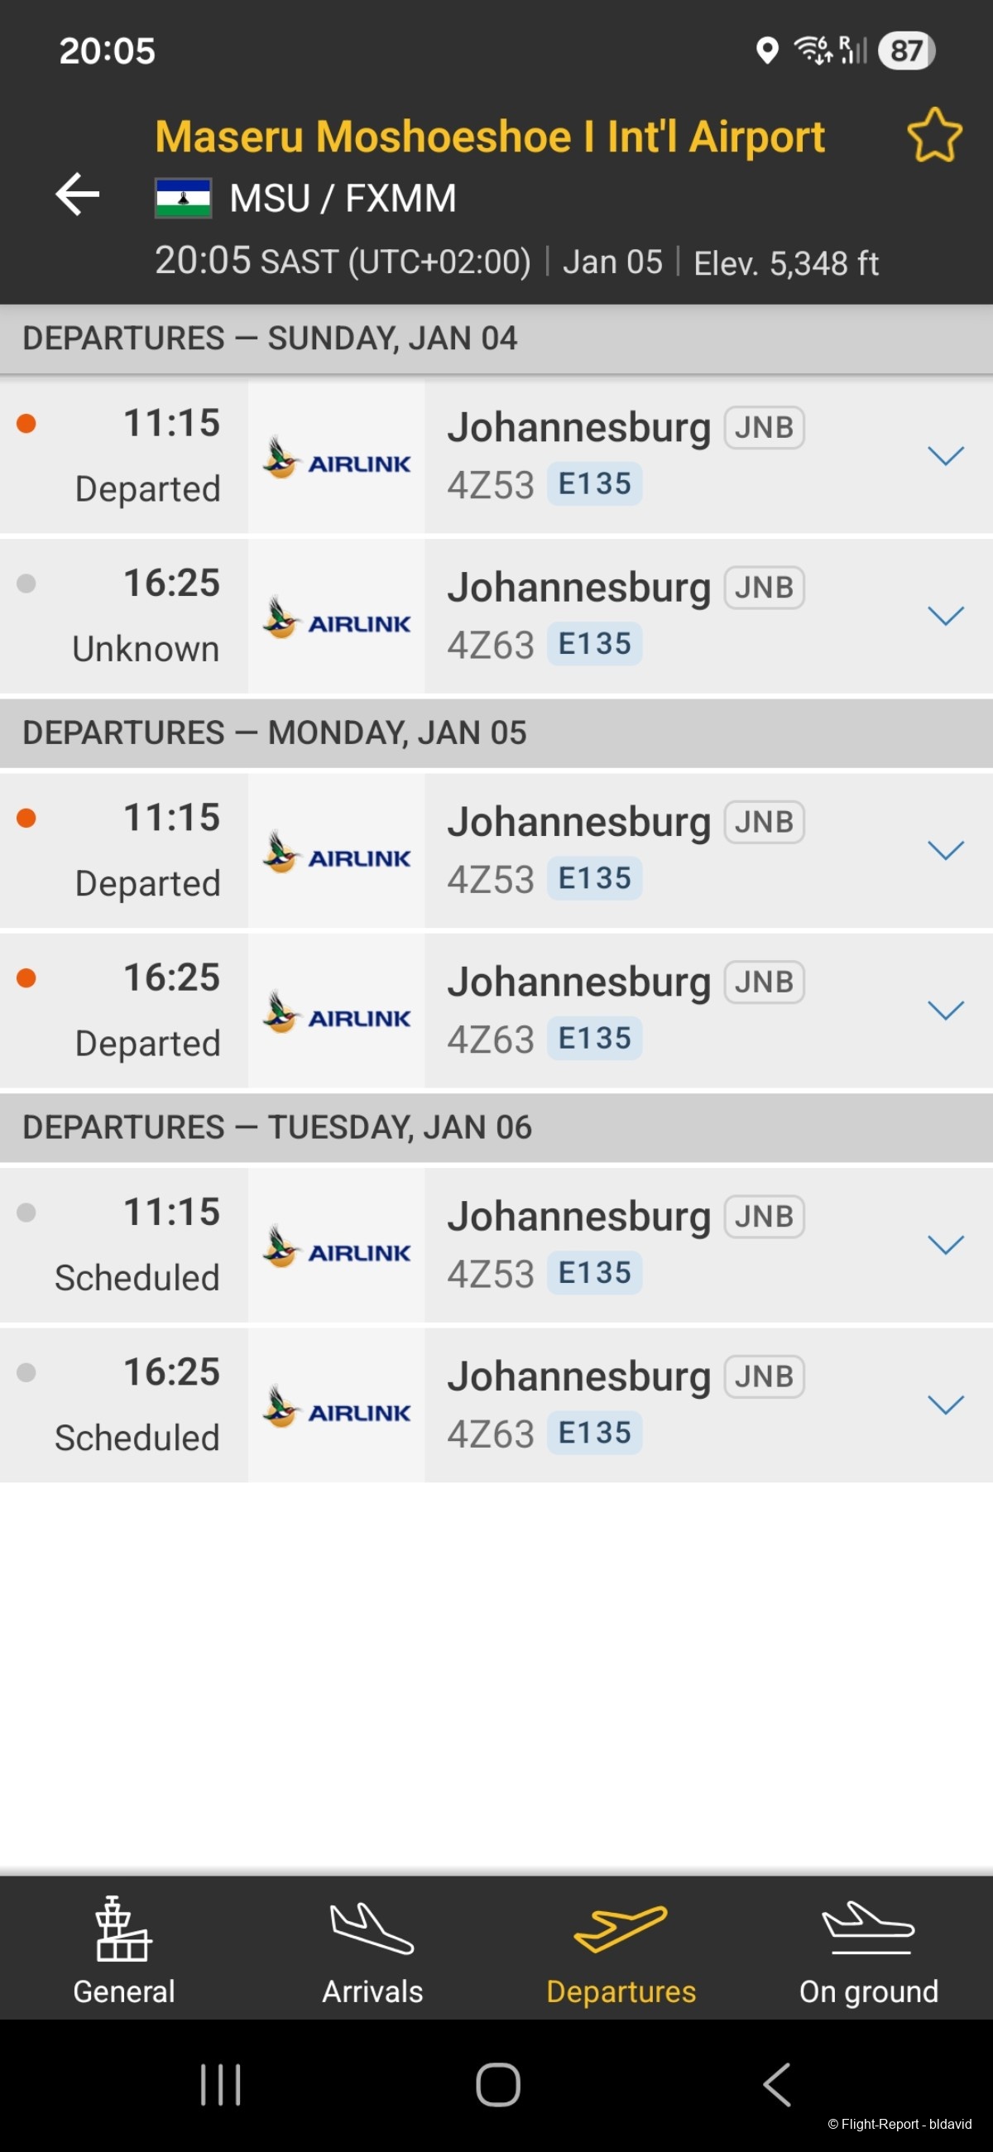Open Android recent apps button
993x2152 pixels.
(x=220, y=2084)
